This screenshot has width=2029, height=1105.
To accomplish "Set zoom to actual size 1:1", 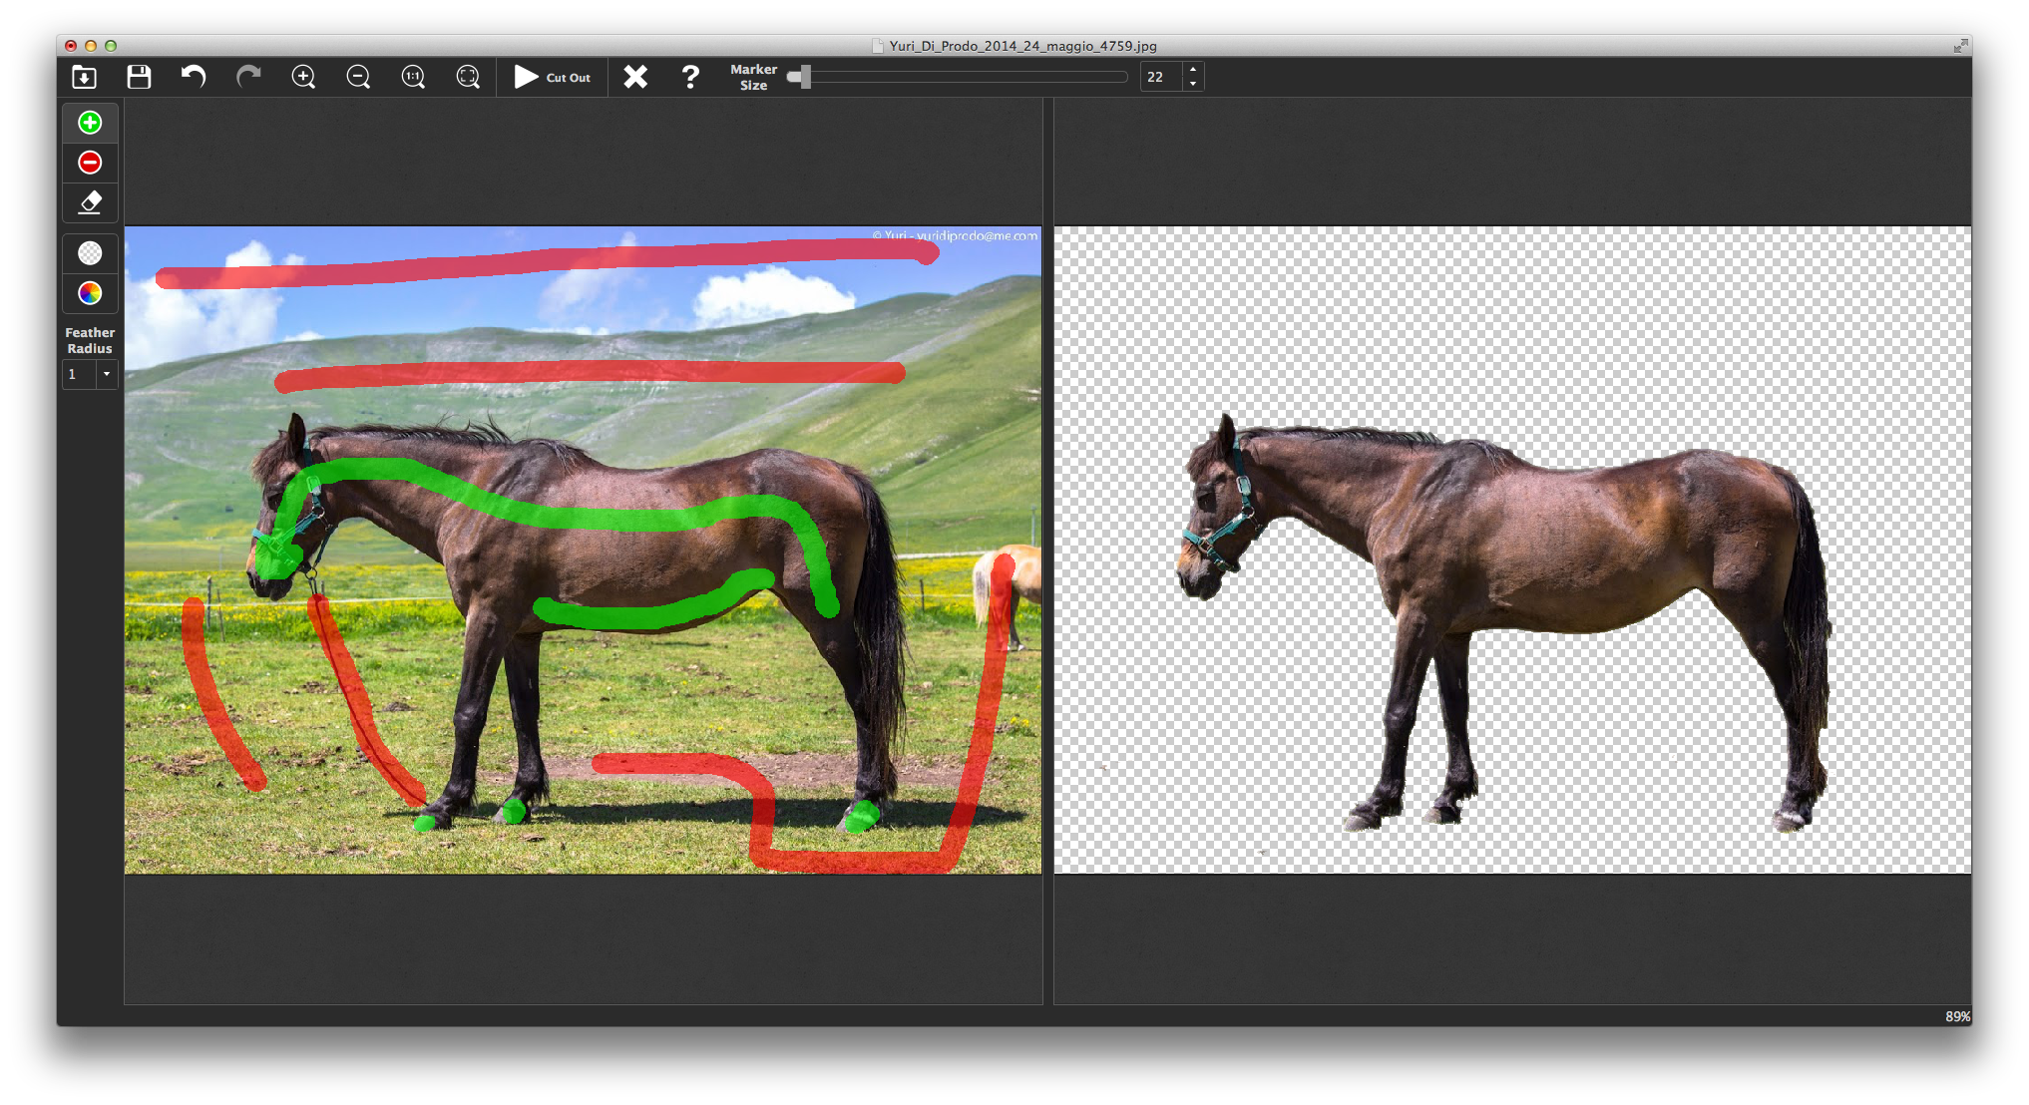I will [413, 77].
